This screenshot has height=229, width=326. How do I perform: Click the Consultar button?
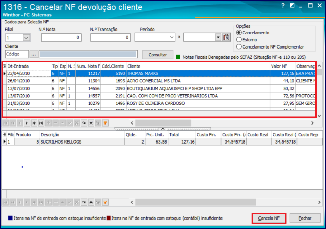coord(158,55)
